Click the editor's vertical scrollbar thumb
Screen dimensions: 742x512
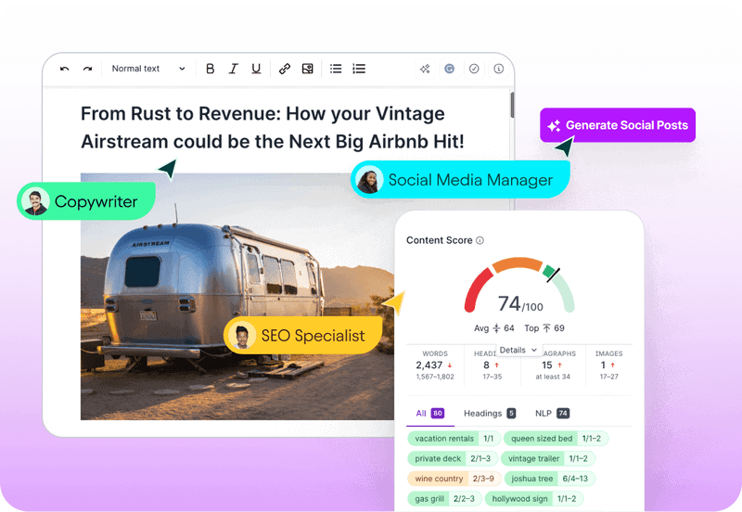(x=512, y=105)
